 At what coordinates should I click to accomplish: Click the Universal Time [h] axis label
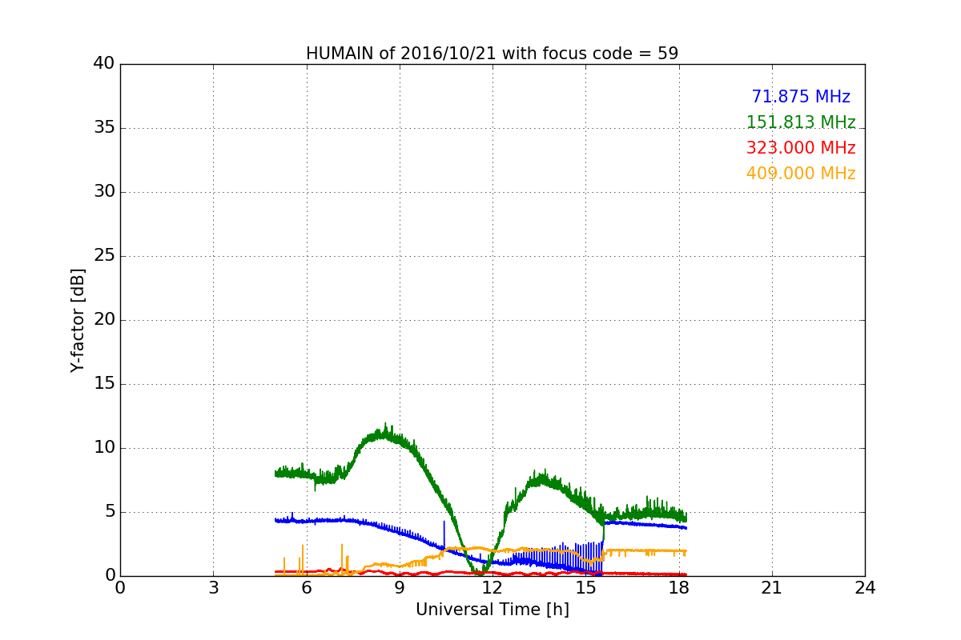click(x=492, y=610)
